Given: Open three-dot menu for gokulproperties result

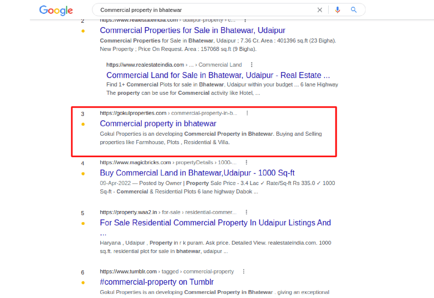Looking at the screenshot, I should [x=247, y=113].
